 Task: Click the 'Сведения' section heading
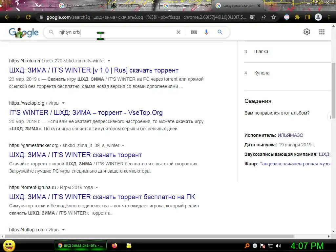[x=258, y=101]
